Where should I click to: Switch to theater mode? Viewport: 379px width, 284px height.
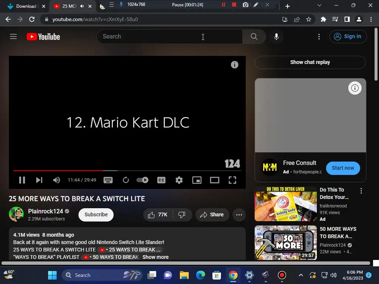[x=215, y=180]
